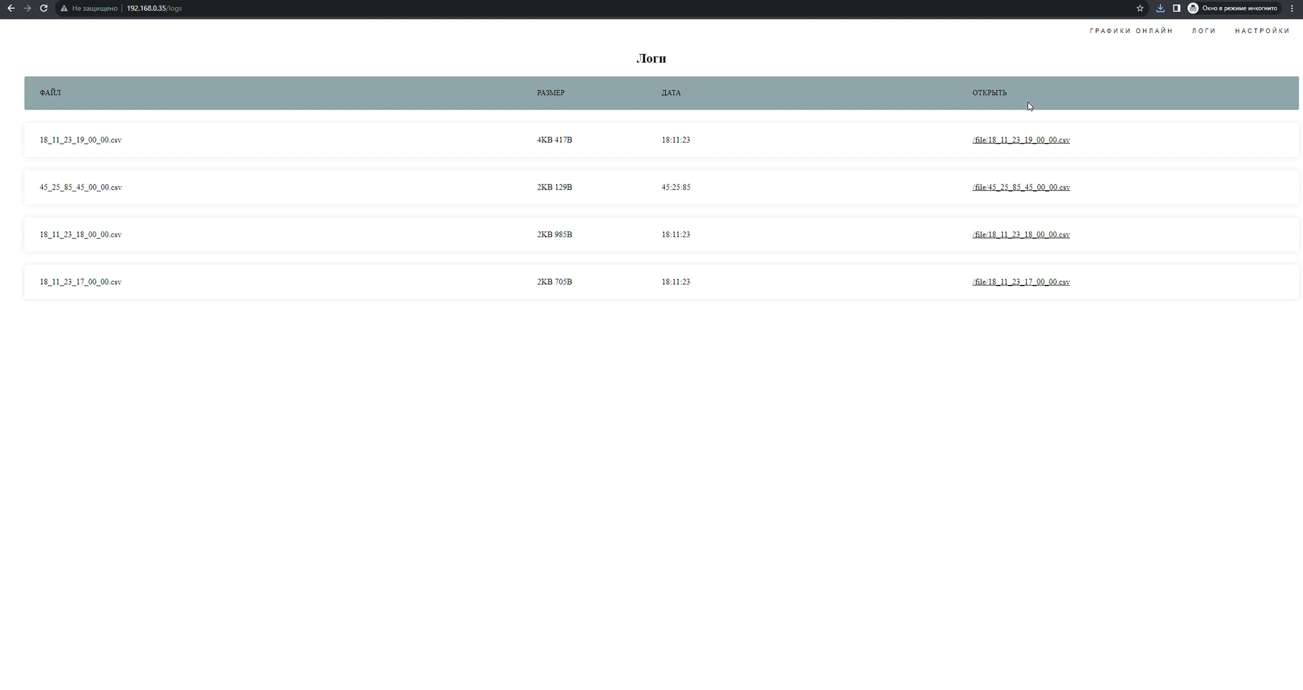Screen dimensions: 1303x690
Task: Select file name 18_11_23_17_00_00.csv in first column
Action: click(81, 282)
